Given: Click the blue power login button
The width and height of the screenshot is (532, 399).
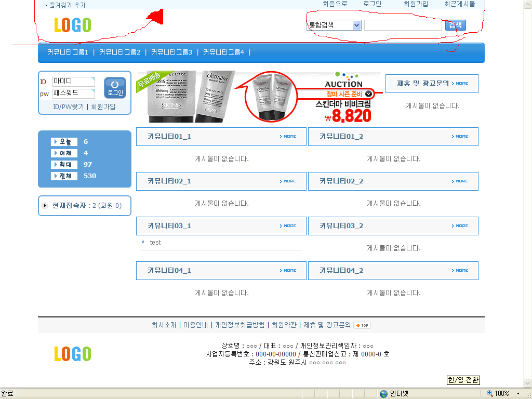Looking at the screenshot, I should (115, 87).
